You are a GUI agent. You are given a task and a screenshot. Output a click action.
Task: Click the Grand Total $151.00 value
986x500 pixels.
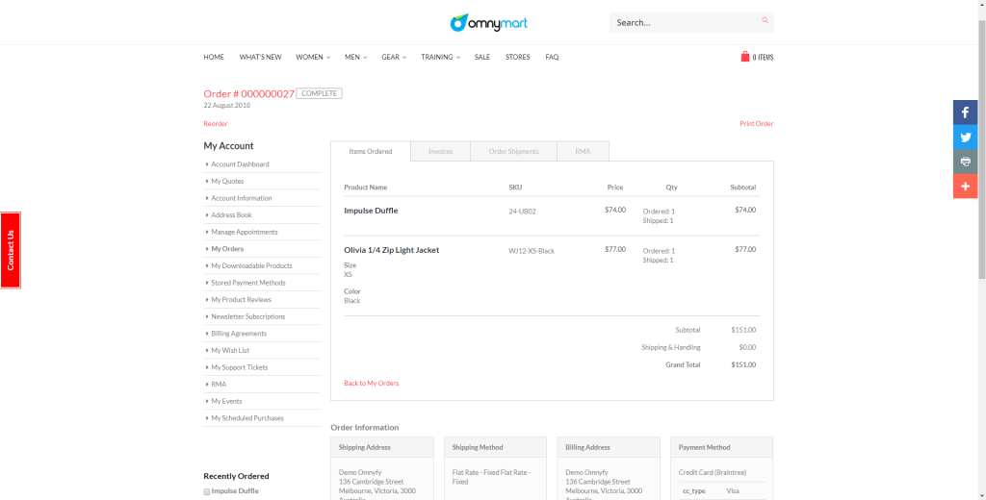pyautogui.click(x=743, y=365)
